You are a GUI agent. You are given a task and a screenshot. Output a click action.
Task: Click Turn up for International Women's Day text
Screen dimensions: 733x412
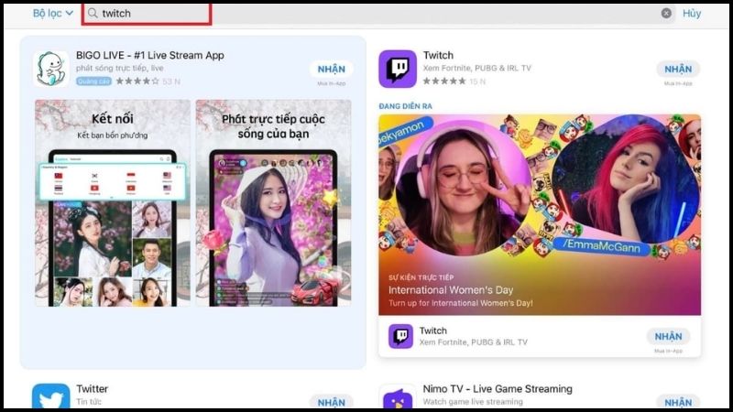click(461, 303)
